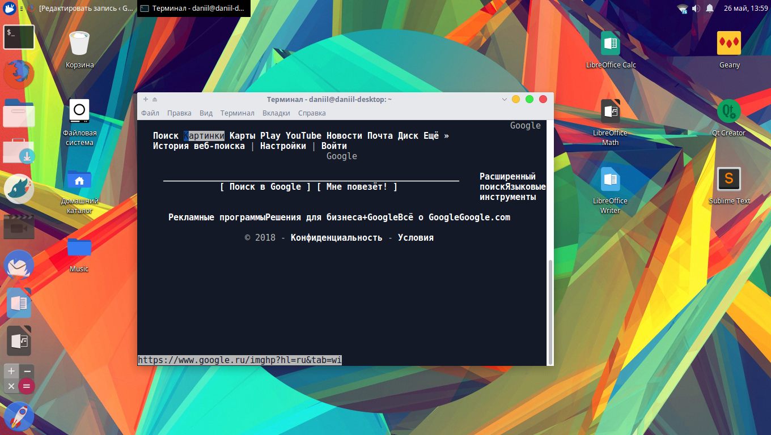The height and width of the screenshot is (435, 771).
Task: Click the panel clock showing 26 май, 13:59
Action: point(745,8)
